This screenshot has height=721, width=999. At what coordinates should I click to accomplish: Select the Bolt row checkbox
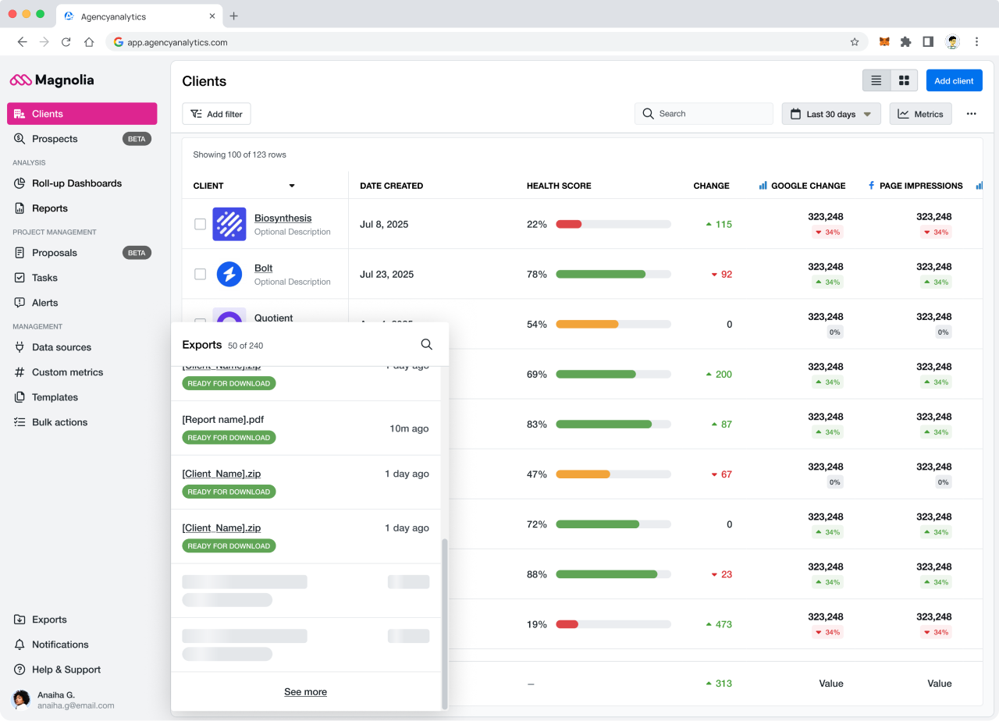click(200, 274)
